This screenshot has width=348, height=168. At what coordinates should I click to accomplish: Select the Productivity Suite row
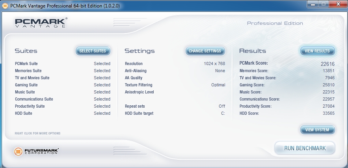coord(63,106)
